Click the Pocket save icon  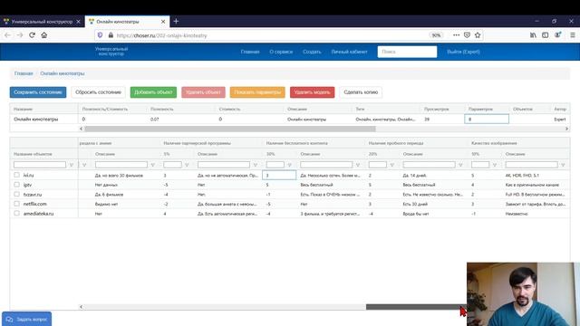(468, 35)
